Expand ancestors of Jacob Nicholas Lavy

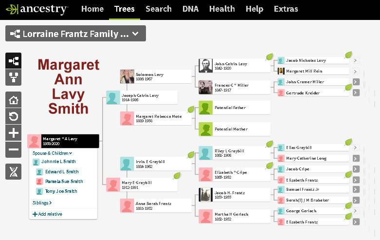356,61
